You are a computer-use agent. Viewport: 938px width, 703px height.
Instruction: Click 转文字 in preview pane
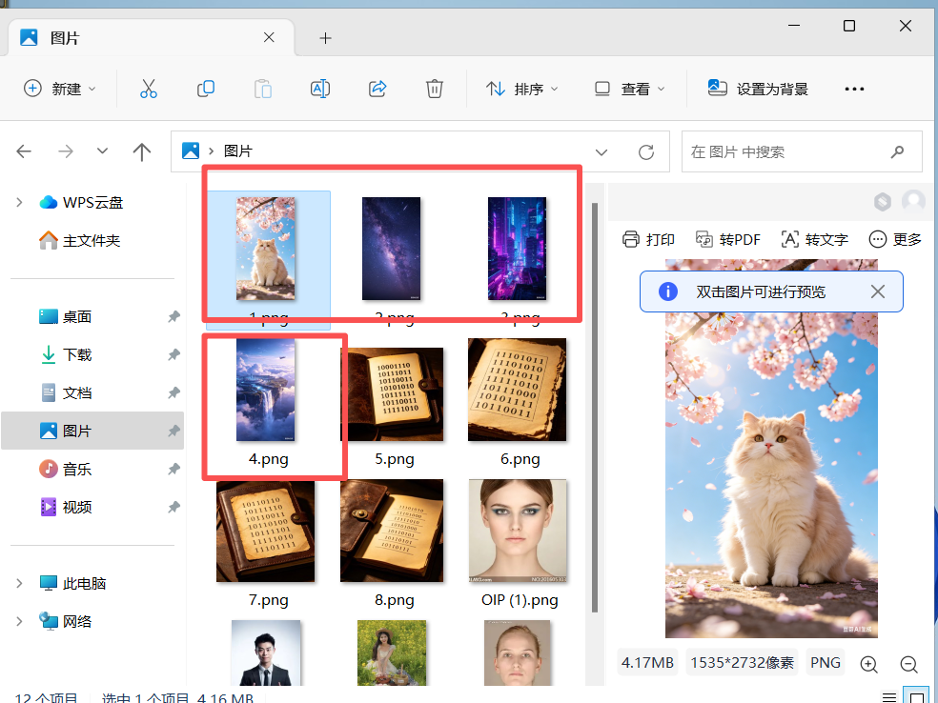click(814, 239)
